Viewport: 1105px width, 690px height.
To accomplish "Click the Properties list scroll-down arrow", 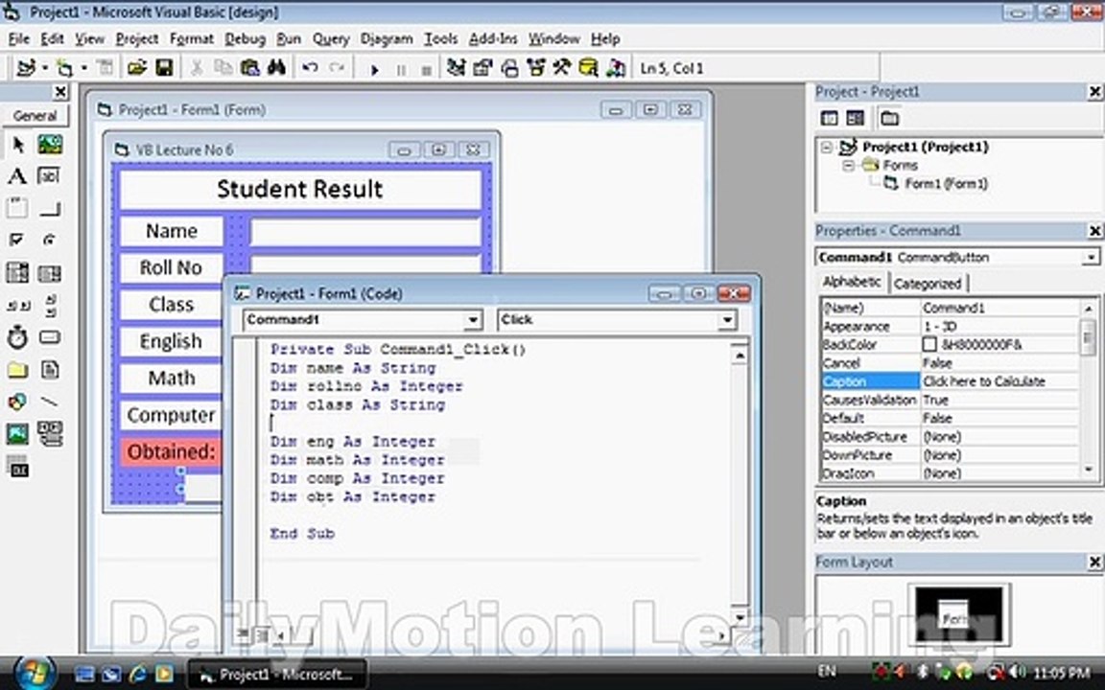I will tap(1088, 470).
